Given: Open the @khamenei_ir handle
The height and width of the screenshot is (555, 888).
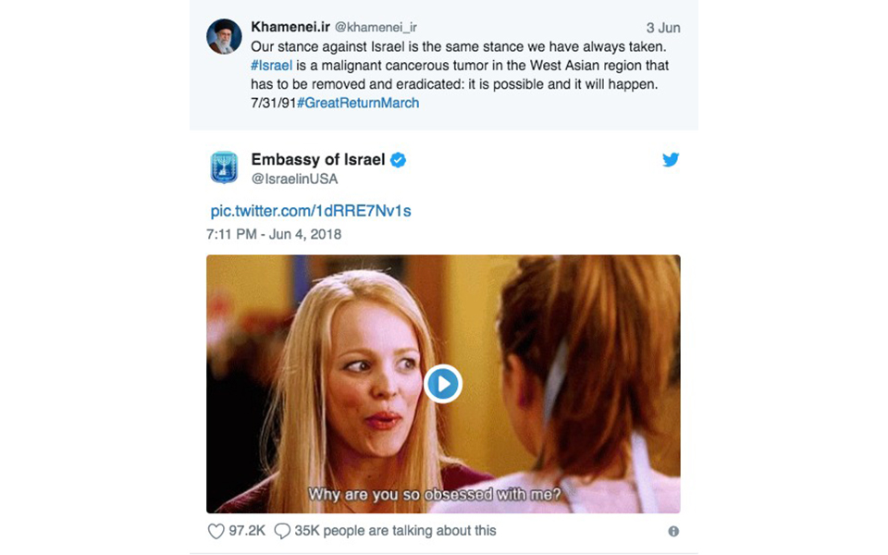Looking at the screenshot, I should coord(369,28).
